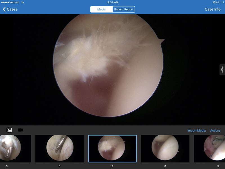Screen dimensions: 225x169
Task: Open the Actions menu
Action: tap(215, 130)
